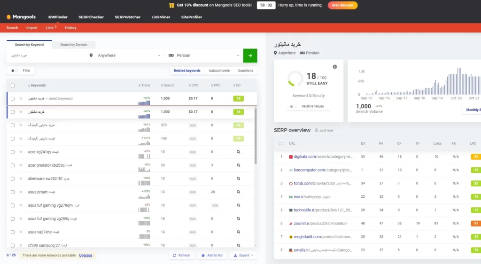Check KD via magnifier for asus tuf gaming vg279qm

tap(238, 205)
